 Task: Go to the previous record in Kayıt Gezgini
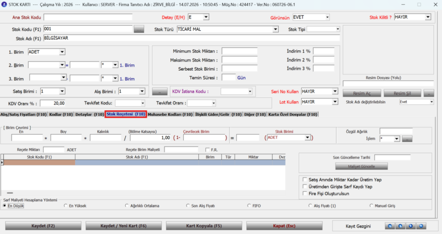click(400, 226)
